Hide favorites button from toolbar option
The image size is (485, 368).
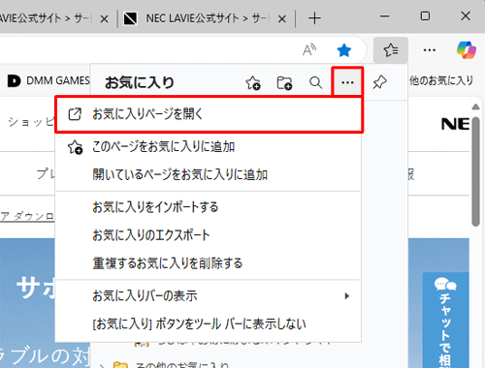tap(209, 323)
